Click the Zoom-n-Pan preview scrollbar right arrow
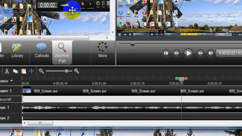Screen dimensions: 242x136 click(x=107, y=37)
